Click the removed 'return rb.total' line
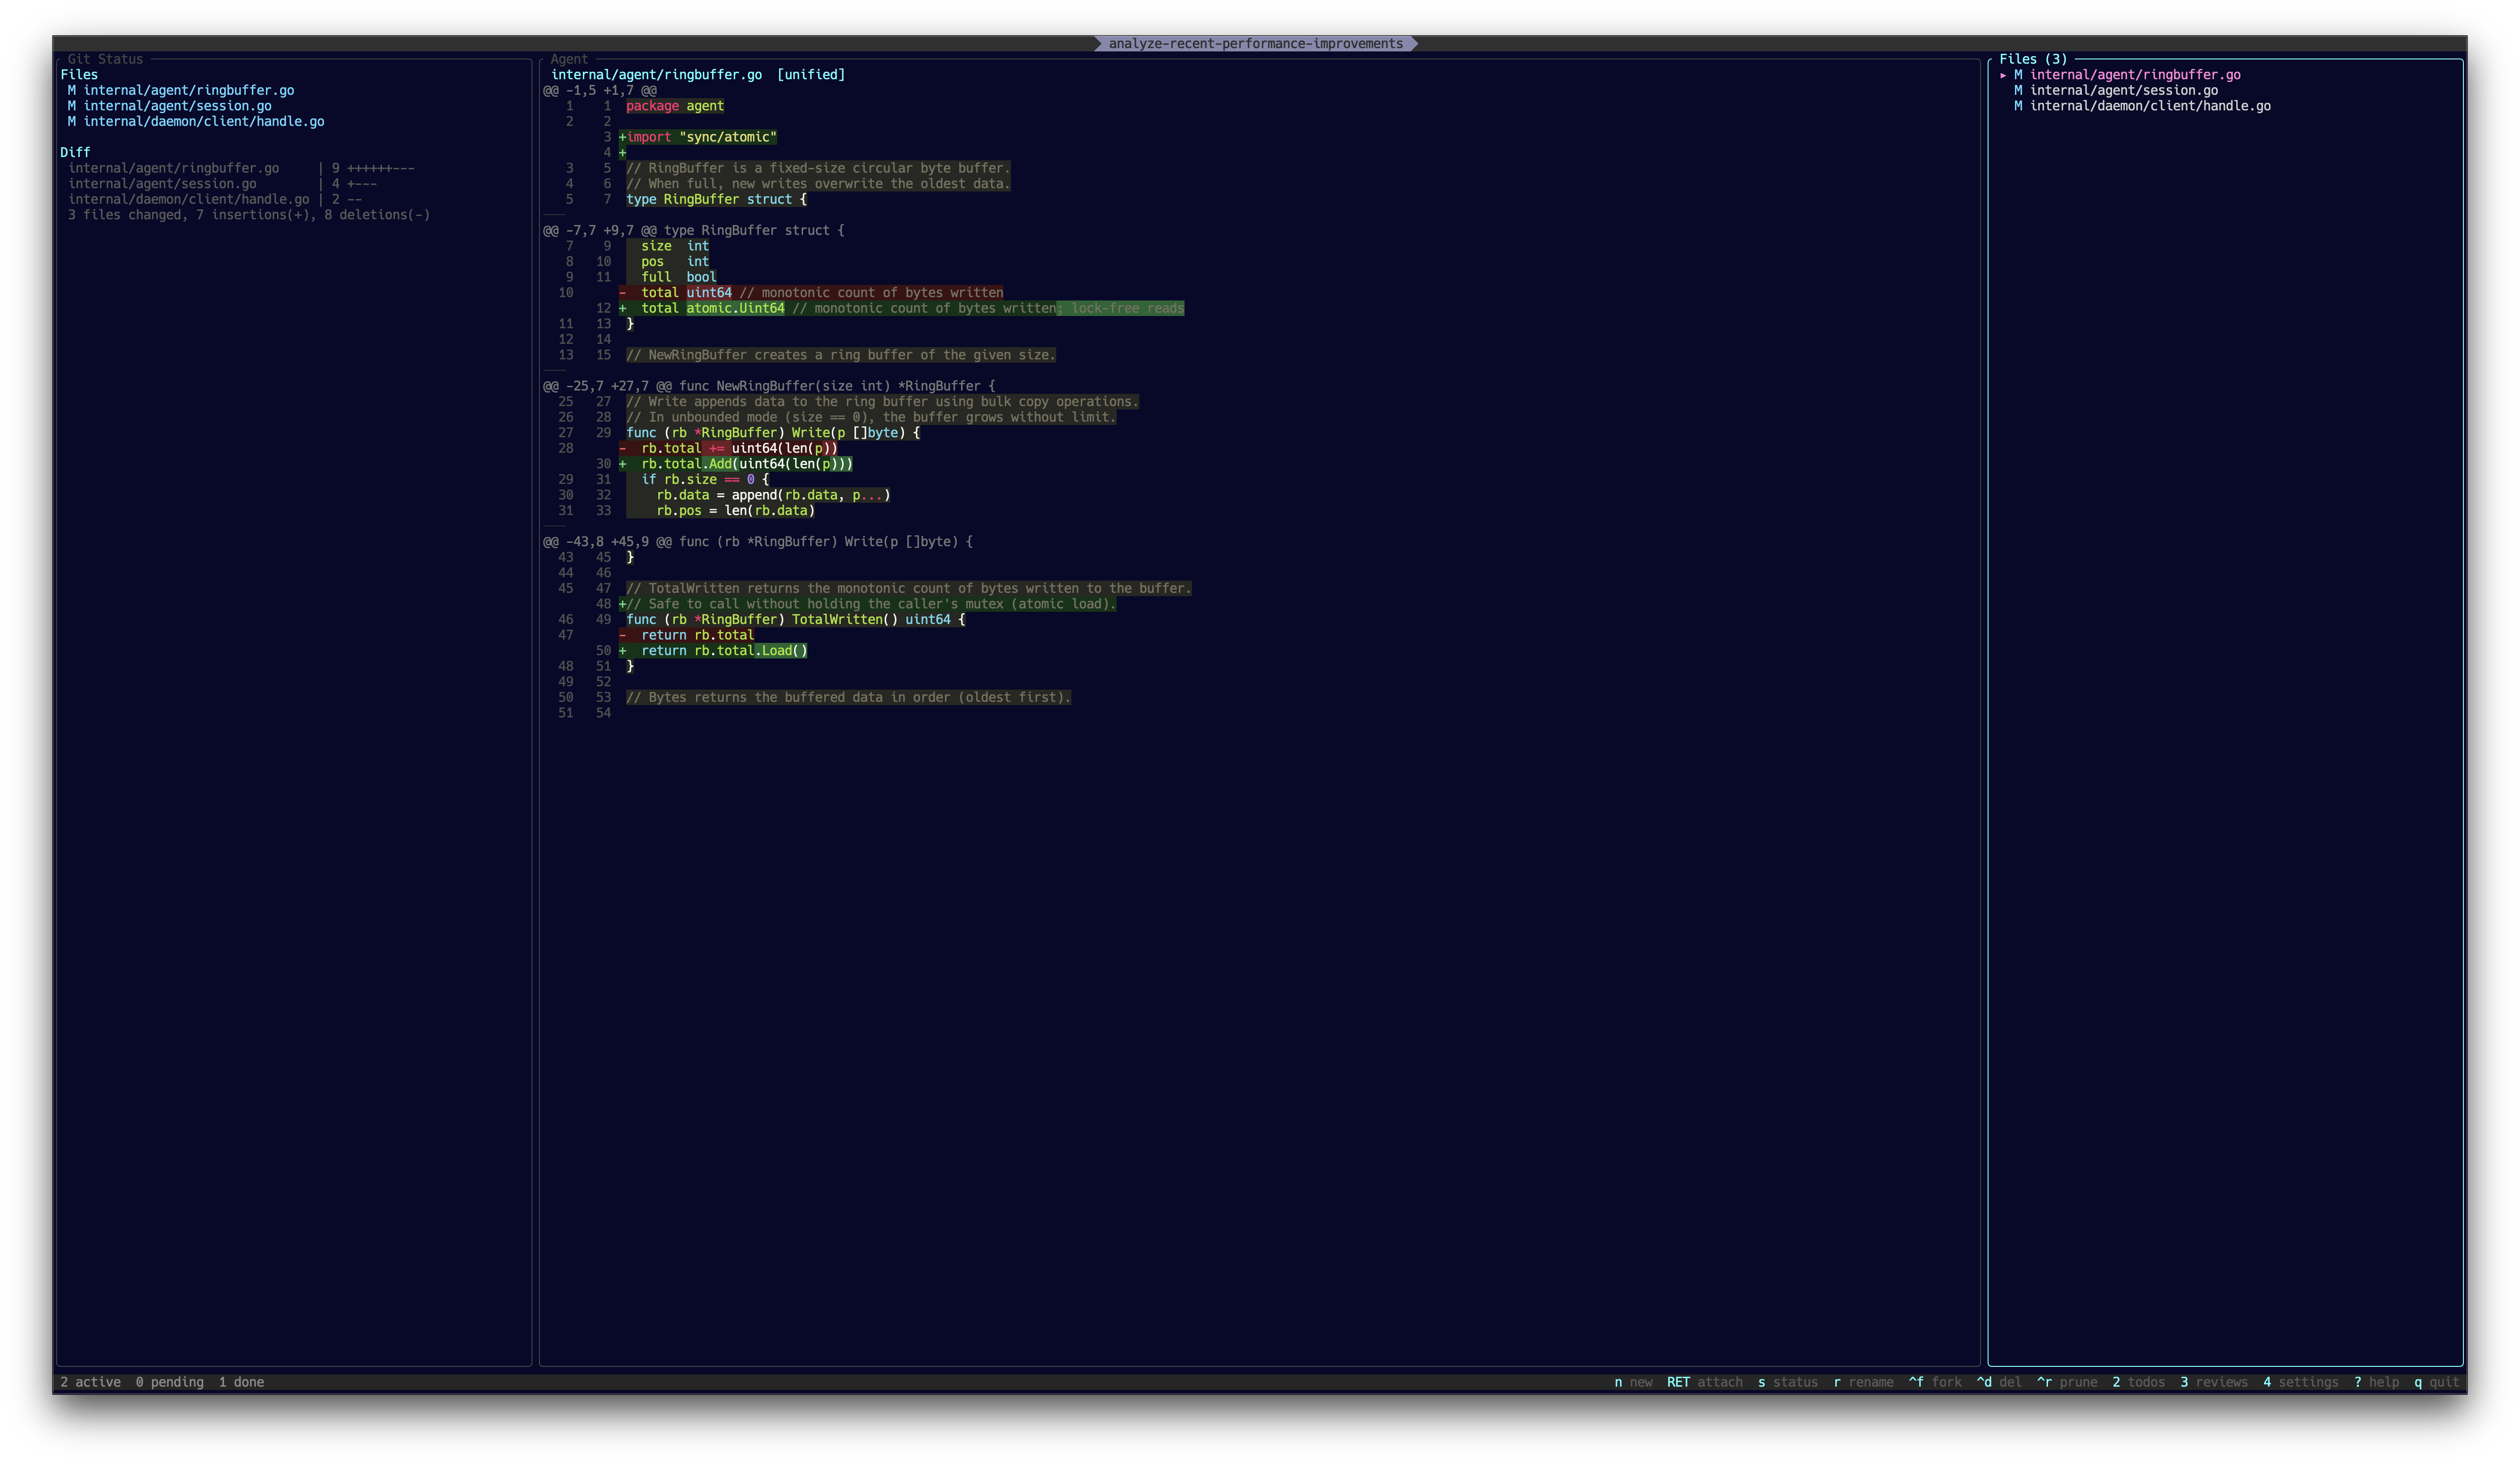 686,635
